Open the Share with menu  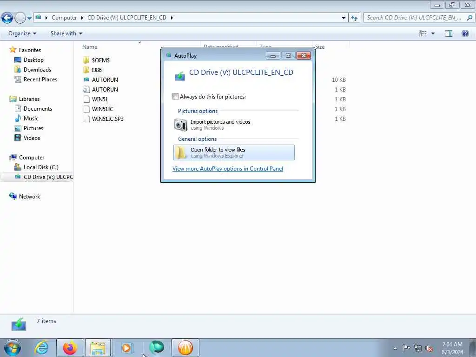pyautogui.click(x=66, y=33)
